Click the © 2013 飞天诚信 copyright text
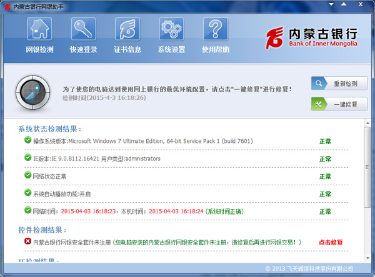 tap(309, 269)
